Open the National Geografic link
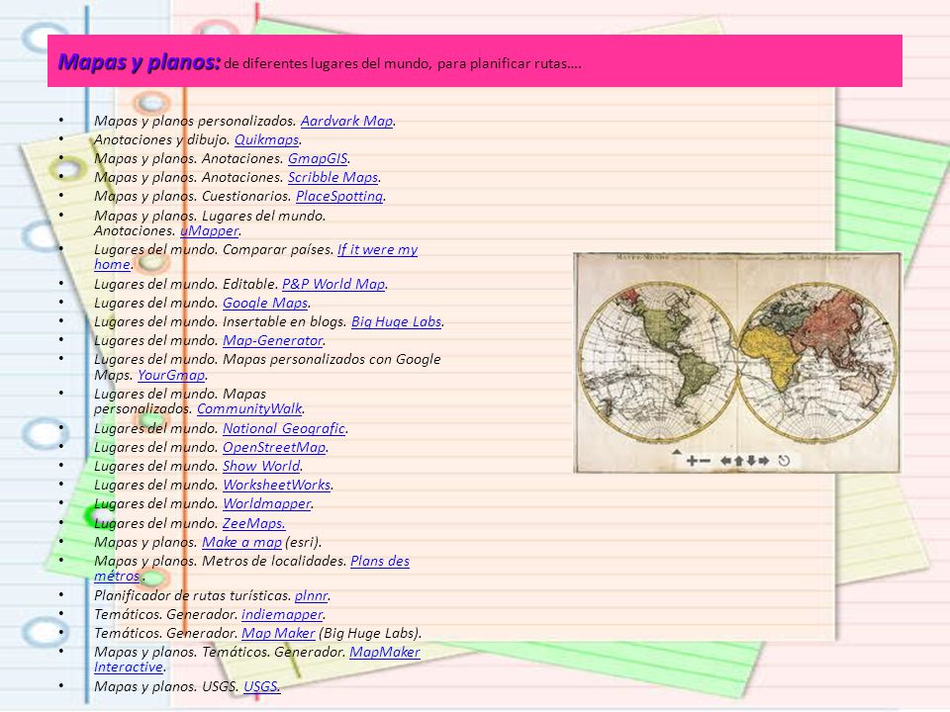This screenshot has width=950, height=712. point(284,428)
